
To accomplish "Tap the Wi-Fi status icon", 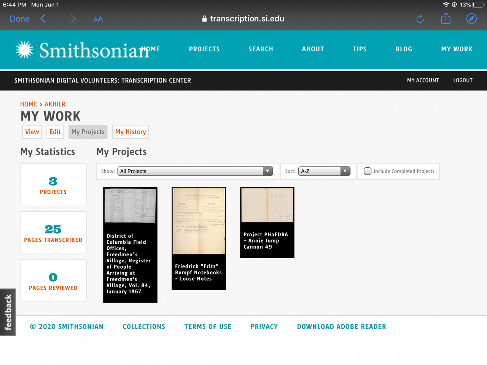I will 446,5.
